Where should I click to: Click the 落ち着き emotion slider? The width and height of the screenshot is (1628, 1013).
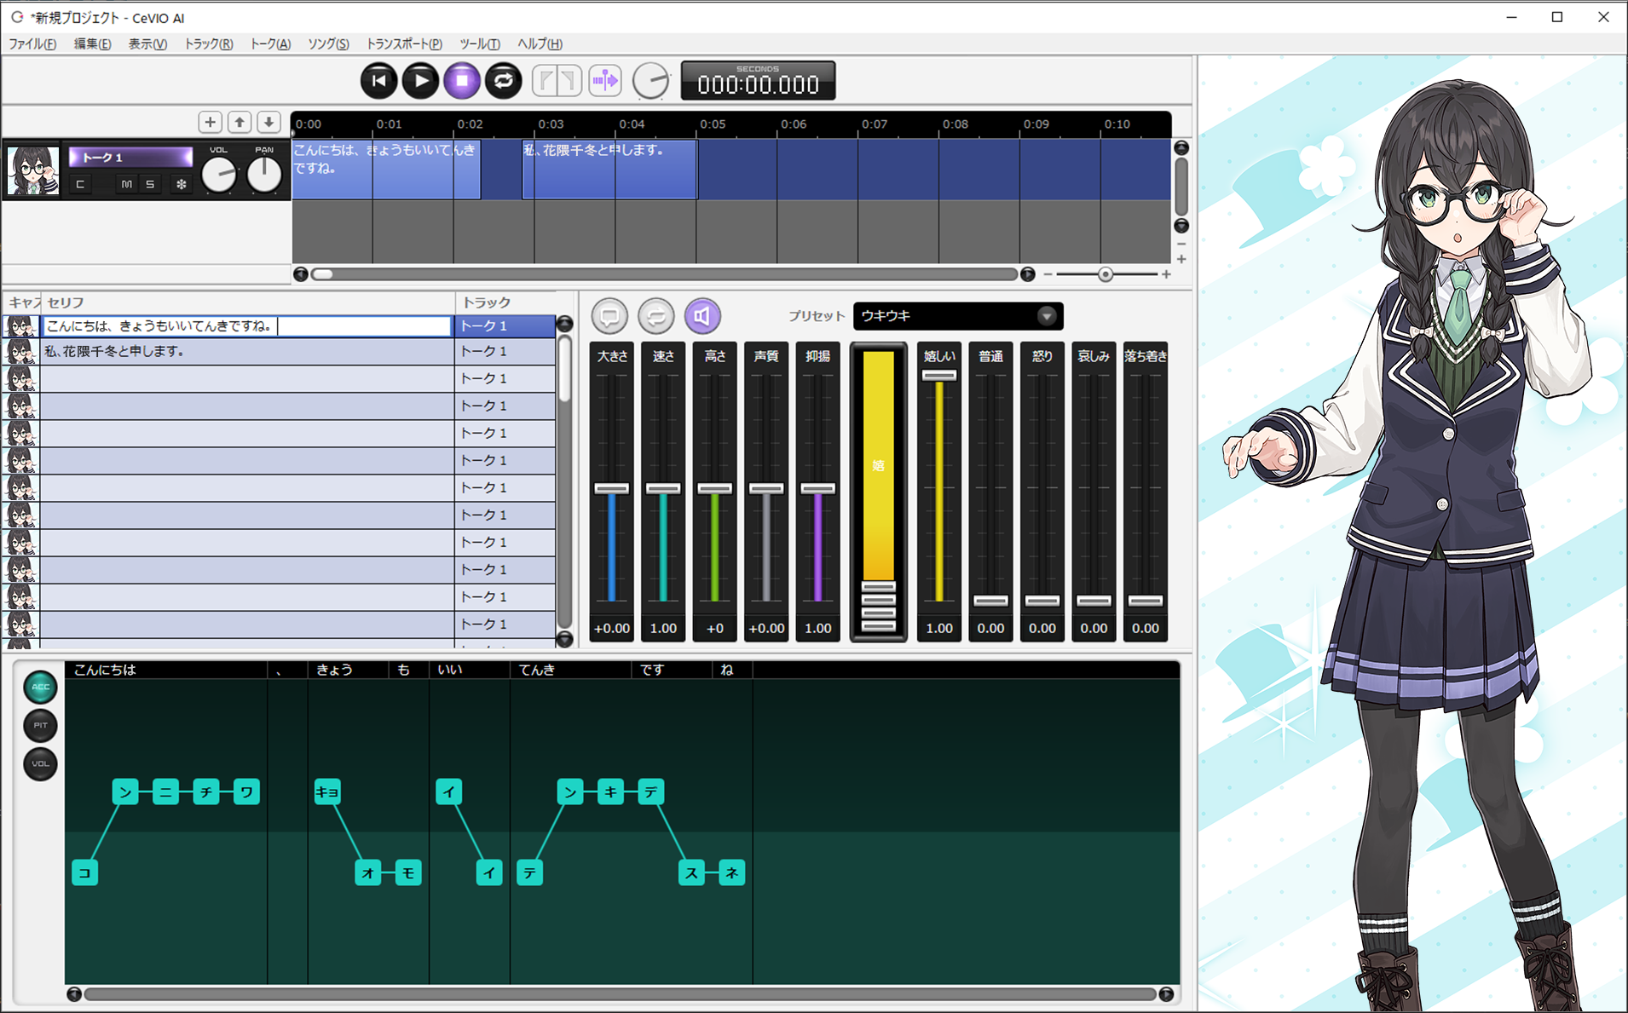[x=1146, y=601]
